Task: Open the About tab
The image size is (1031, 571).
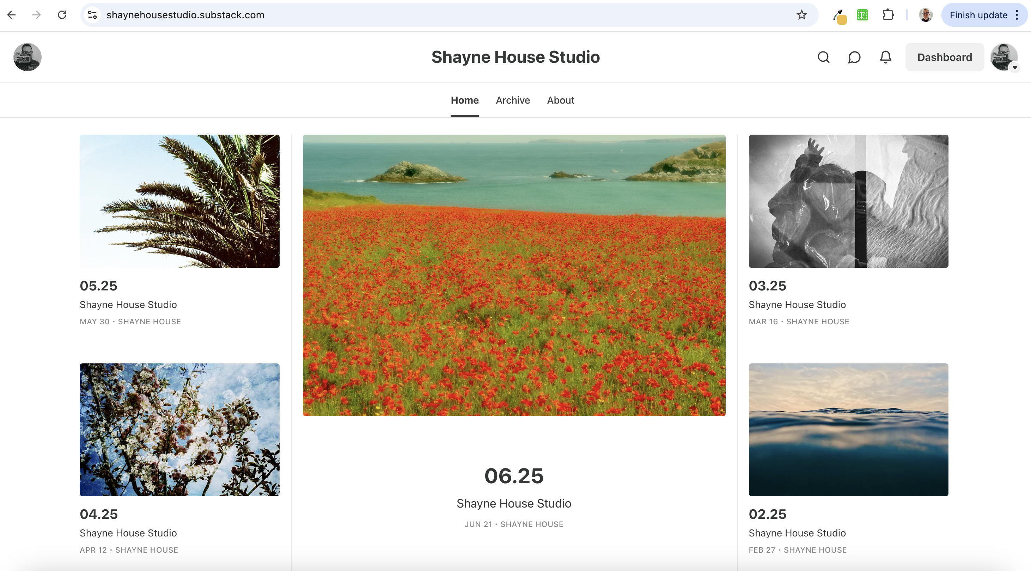Action: (560, 100)
